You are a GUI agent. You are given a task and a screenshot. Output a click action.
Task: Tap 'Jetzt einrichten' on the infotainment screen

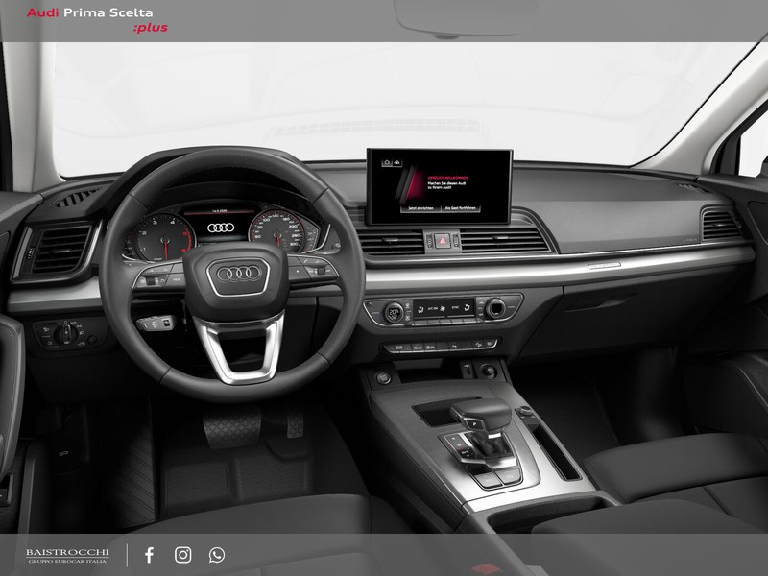click(x=420, y=208)
